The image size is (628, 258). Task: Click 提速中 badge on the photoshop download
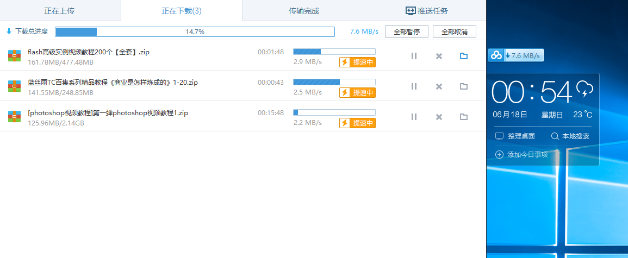coord(358,123)
